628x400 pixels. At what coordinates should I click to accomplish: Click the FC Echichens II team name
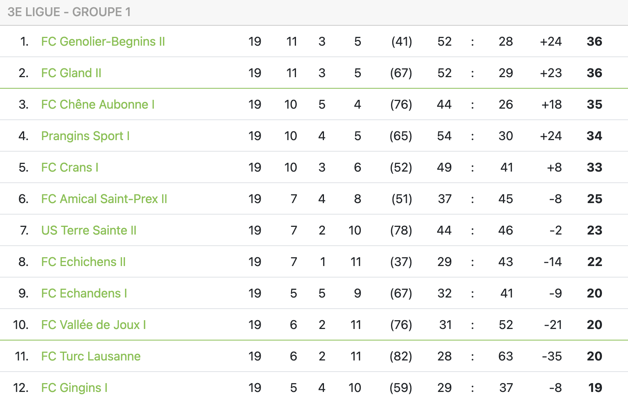click(83, 262)
